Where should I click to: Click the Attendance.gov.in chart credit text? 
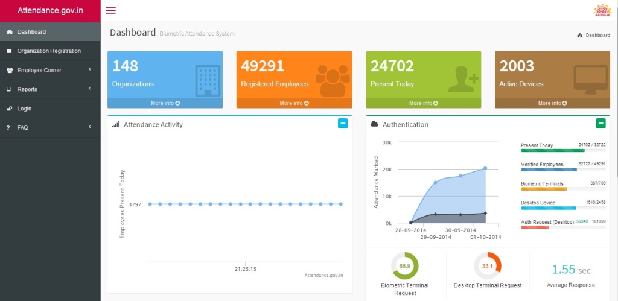click(323, 276)
